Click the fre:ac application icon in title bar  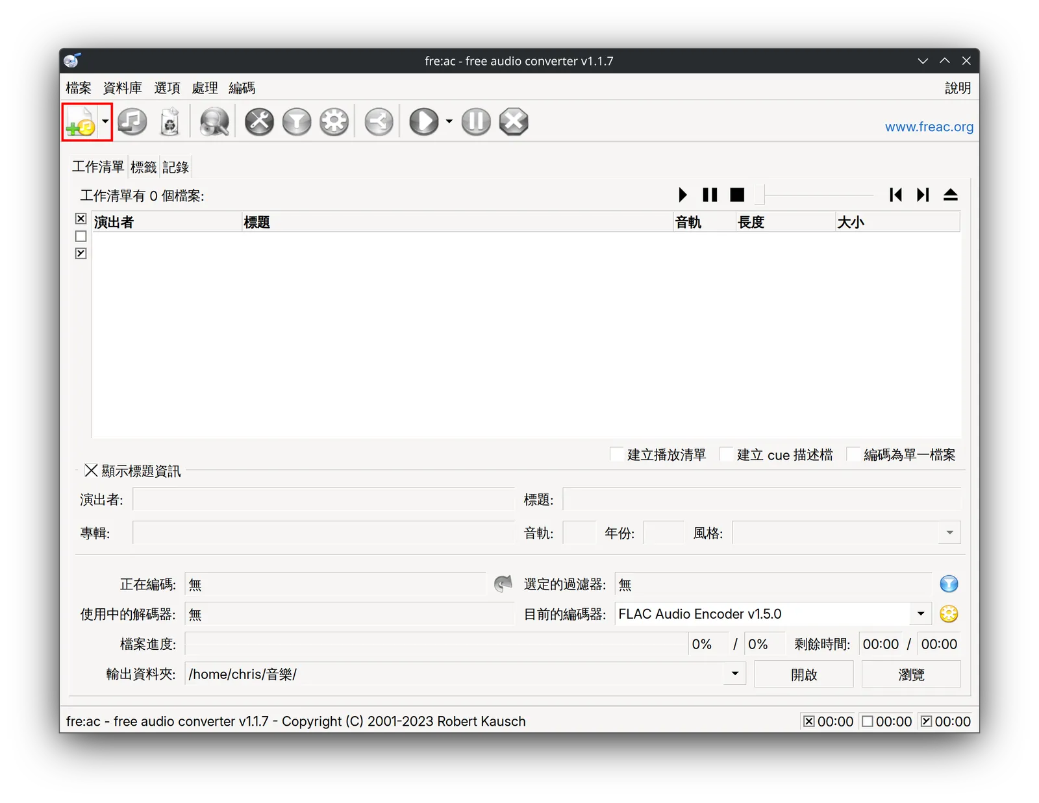72,61
